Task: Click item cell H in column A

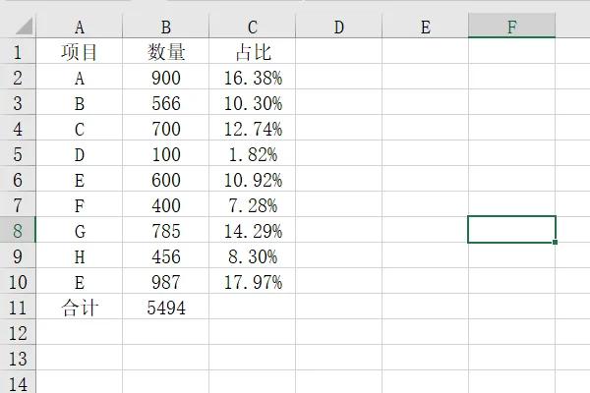Action: tap(79, 255)
